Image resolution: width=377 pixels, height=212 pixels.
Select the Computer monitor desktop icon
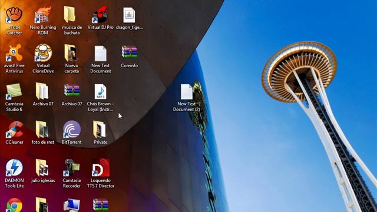pyautogui.click(x=71, y=206)
